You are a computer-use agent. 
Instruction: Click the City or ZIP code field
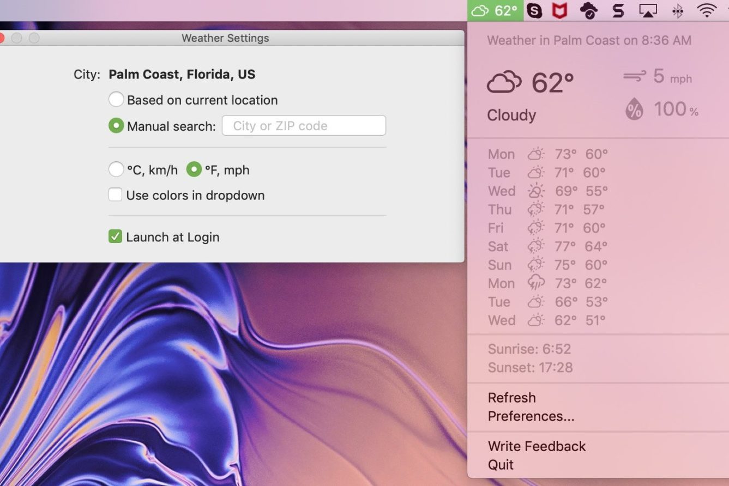tap(303, 125)
